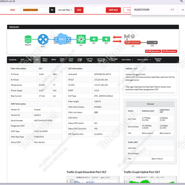Switch to the ONT tab

[x=22, y=60]
